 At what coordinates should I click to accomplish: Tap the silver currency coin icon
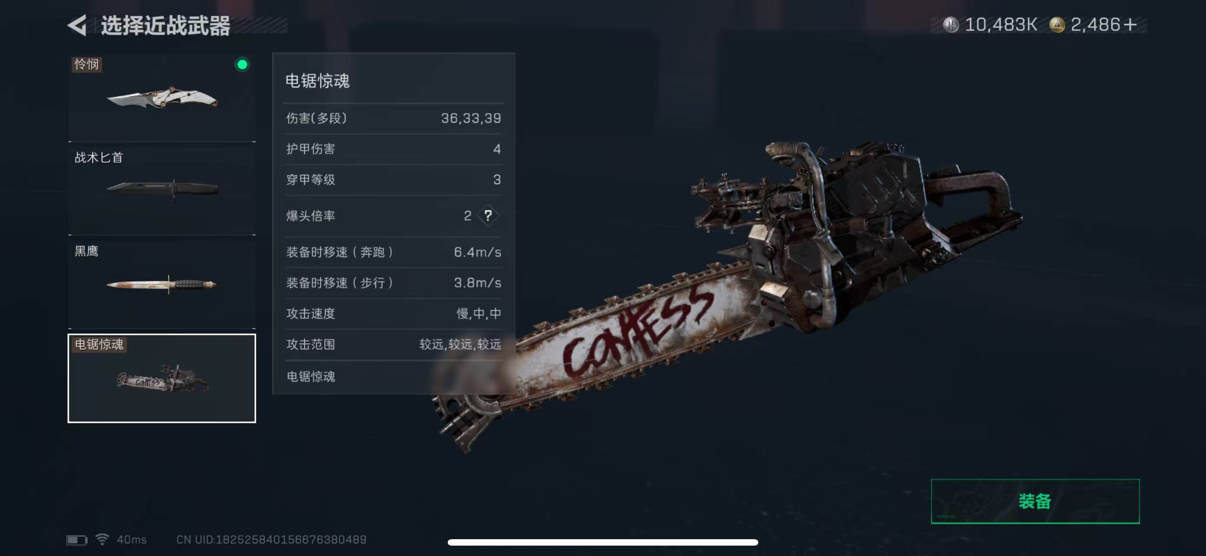point(950,25)
